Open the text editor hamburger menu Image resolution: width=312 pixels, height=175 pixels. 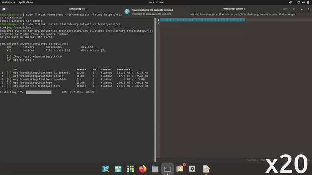click(x=294, y=9)
